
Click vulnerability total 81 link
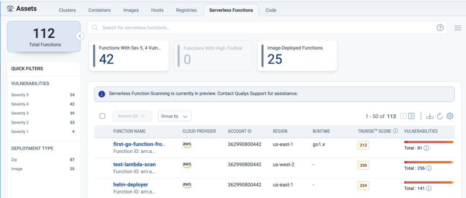420,148
